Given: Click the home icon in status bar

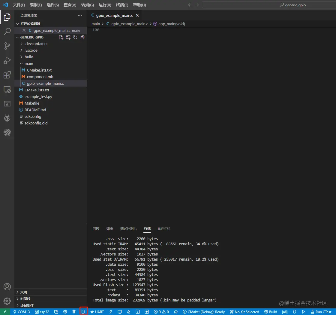Looking at the screenshot, I should click(176, 312).
